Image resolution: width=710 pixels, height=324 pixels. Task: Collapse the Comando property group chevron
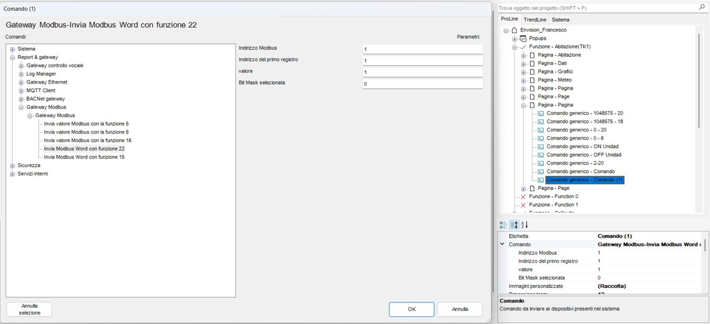(x=502, y=244)
